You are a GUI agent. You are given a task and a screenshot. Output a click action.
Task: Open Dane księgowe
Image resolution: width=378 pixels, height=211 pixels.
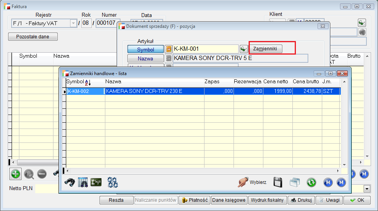click(229, 200)
